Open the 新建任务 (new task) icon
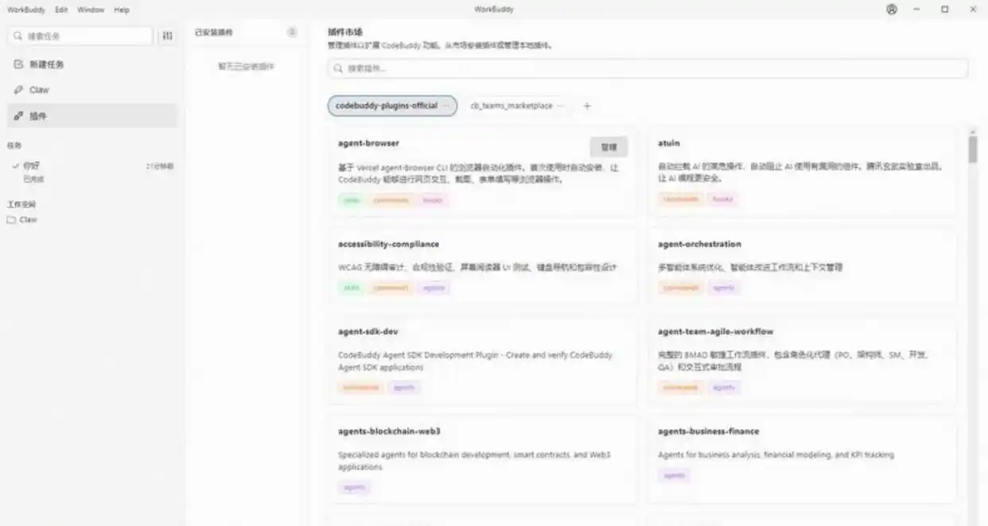Image resolution: width=988 pixels, height=526 pixels. click(x=18, y=64)
